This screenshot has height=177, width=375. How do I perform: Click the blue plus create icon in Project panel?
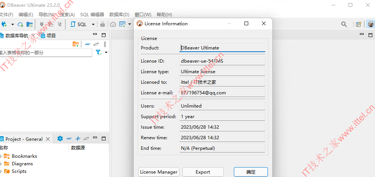[78, 139]
